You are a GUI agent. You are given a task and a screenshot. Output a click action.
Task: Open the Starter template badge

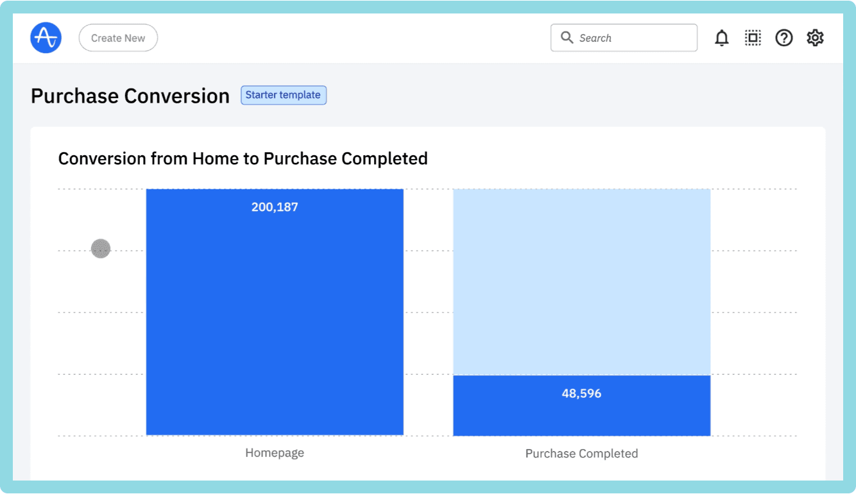pyautogui.click(x=283, y=94)
